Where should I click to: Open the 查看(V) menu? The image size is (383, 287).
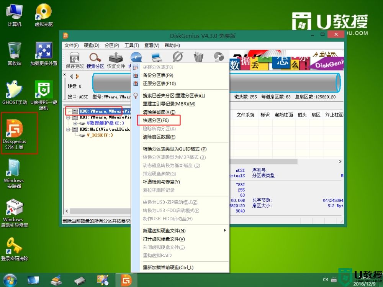(x=152, y=45)
